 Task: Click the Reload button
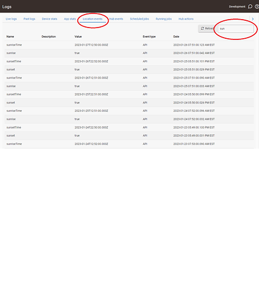click(207, 29)
